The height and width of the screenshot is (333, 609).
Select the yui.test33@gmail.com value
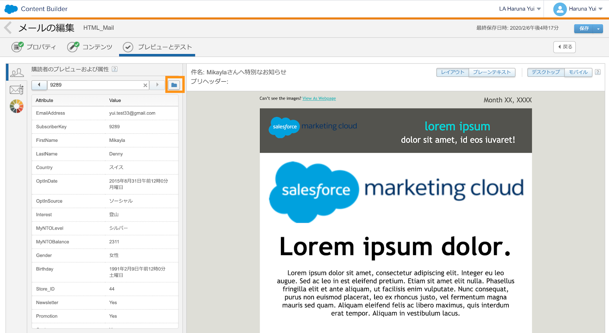coord(132,113)
